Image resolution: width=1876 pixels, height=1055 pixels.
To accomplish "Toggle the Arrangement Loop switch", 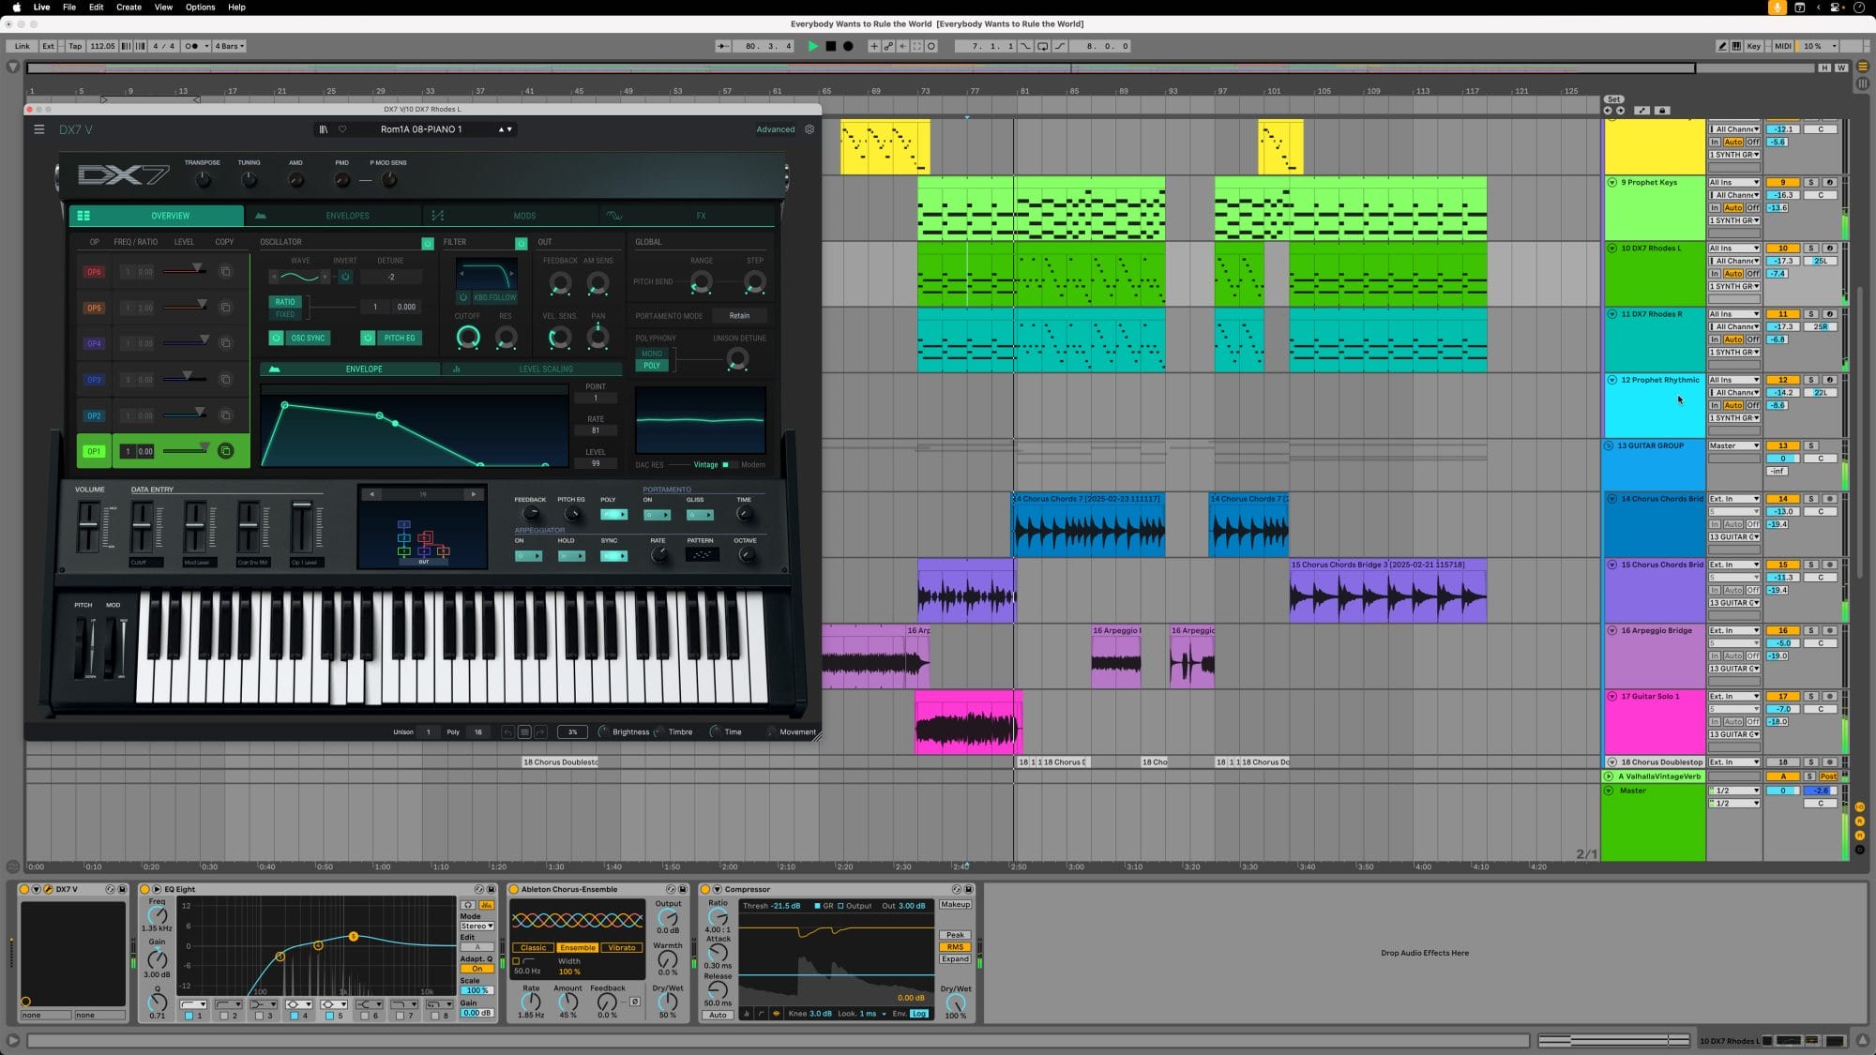I will (x=1042, y=46).
